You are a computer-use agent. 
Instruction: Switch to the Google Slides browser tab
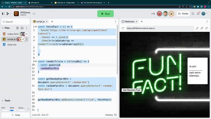(x=66, y=3)
